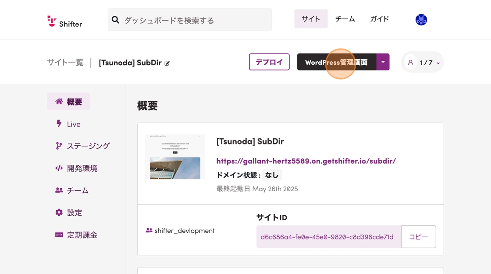Click the gear icon beside 設定
The image size is (491, 274).
(x=59, y=212)
